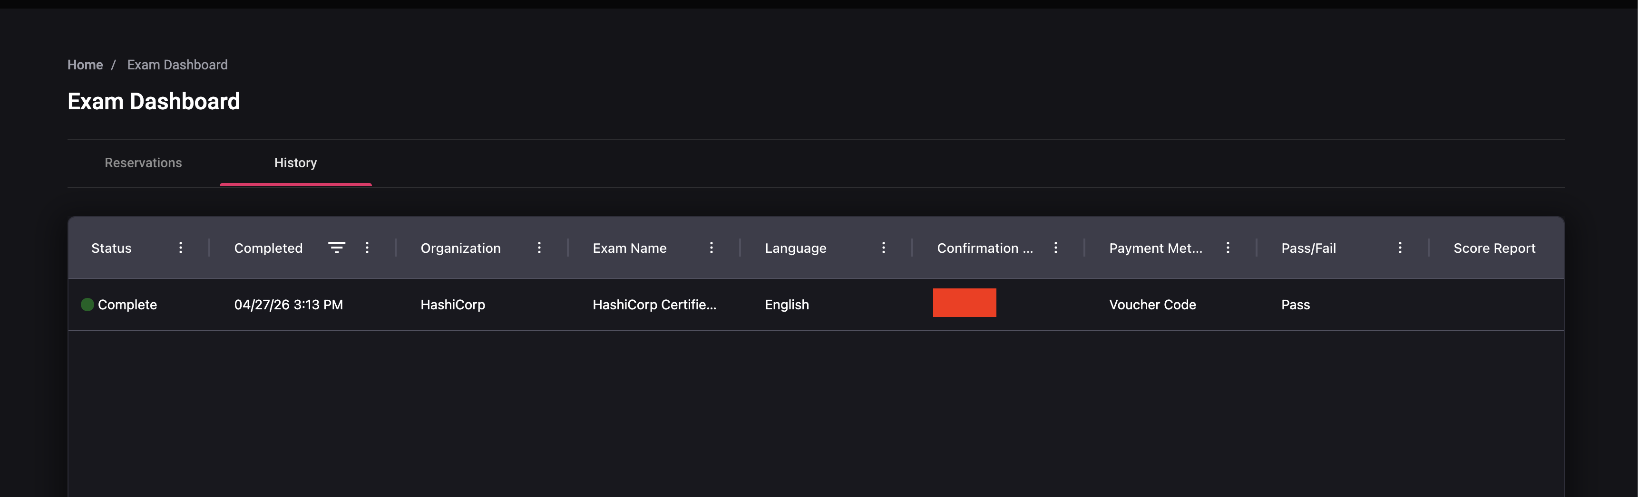Click the green Complete status indicator
Image resolution: width=1638 pixels, height=497 pixels.
pyautogui.click(x=88, y=305)
